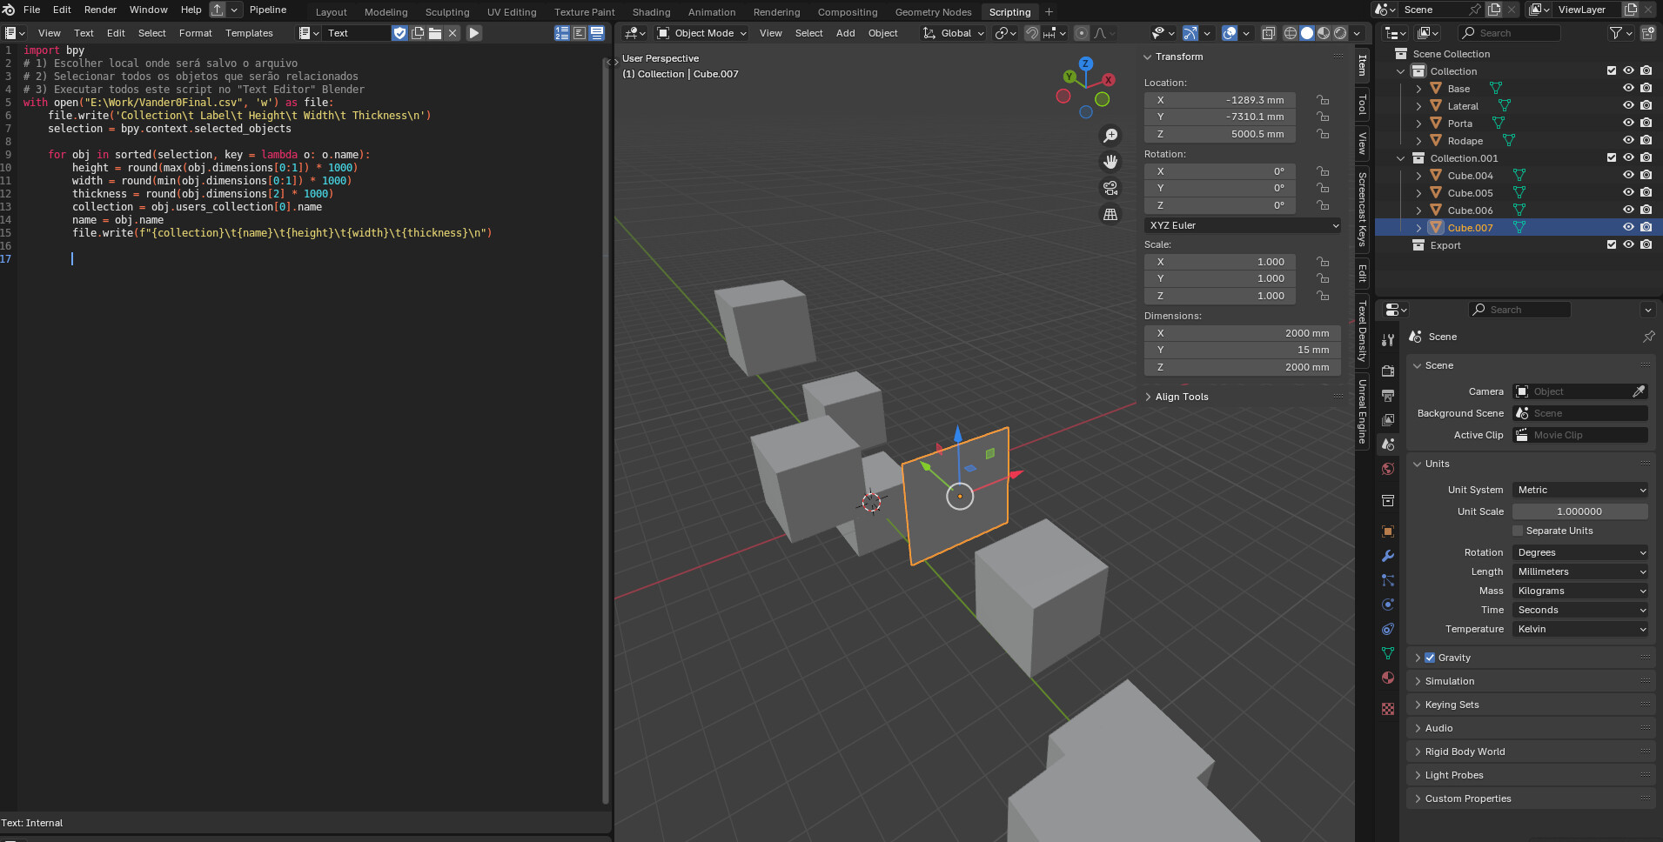Viewport: 1663px width, 842px height.
Task: Create new text datablock copy icon
Action: pyautogui.click(x=418, y=33)
